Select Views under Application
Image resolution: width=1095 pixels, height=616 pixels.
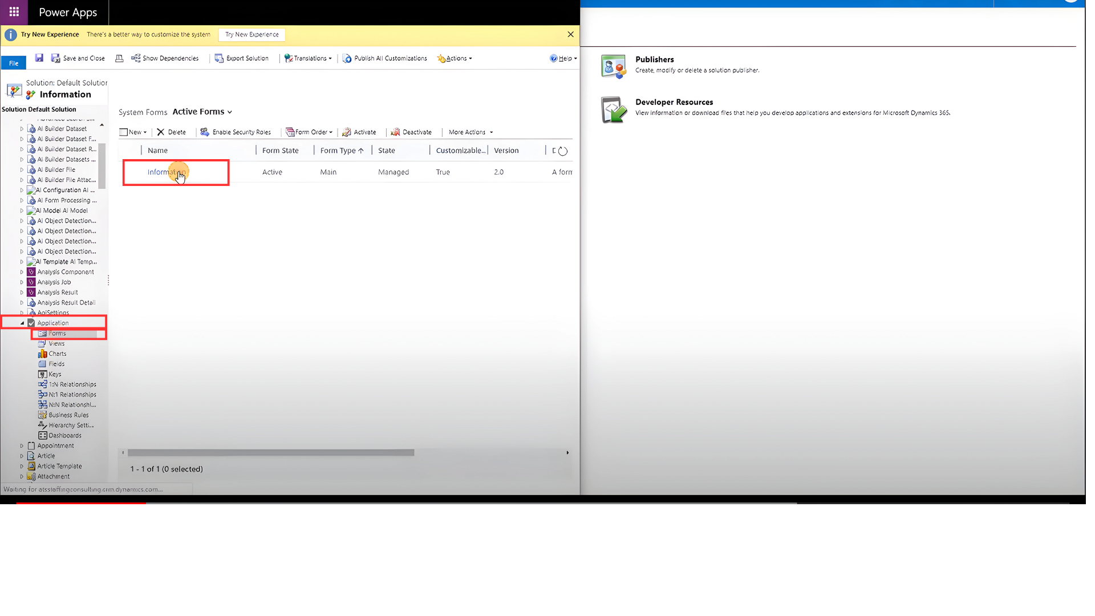[x=56, y=343]
